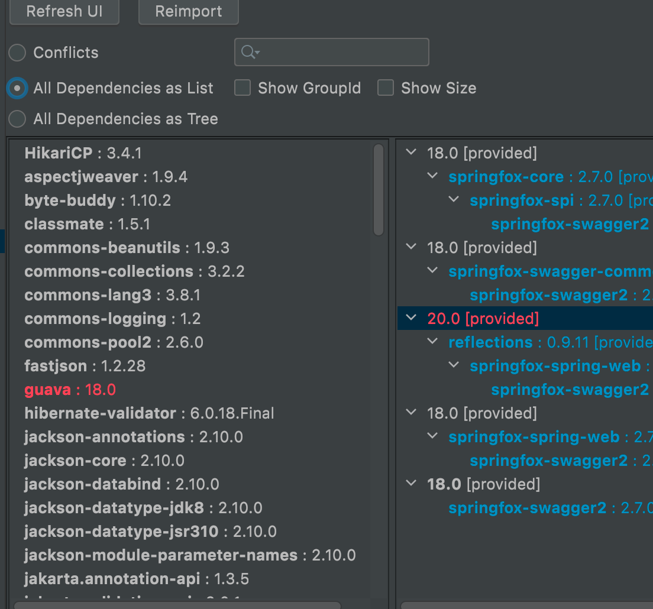Enable the Show Size checkbox
This screenshot has width=653, height=609.
[x=386, y=88]
